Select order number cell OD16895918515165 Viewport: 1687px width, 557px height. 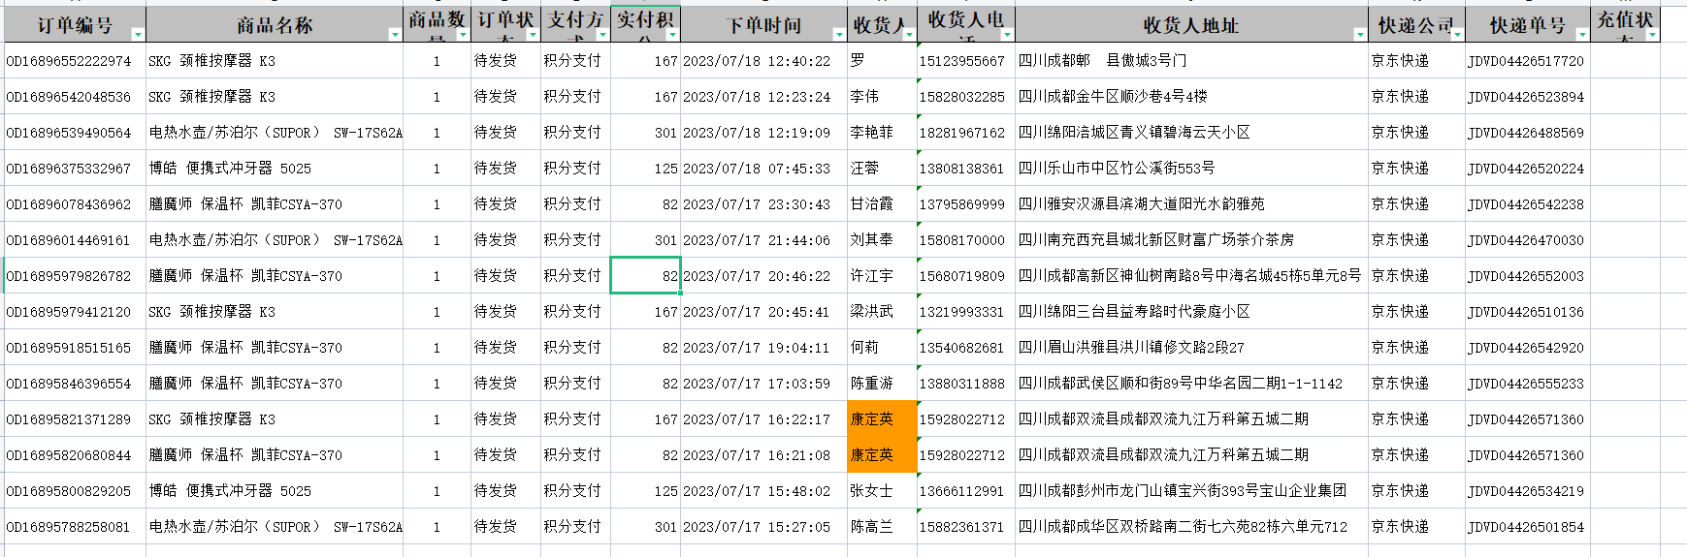pos(76,347)
